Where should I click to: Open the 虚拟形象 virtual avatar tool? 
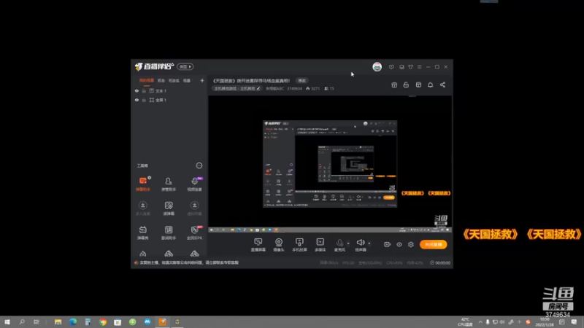point(194,208)
